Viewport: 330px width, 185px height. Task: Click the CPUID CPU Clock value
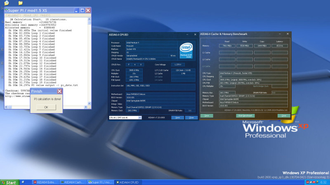(x=134, y=70)
